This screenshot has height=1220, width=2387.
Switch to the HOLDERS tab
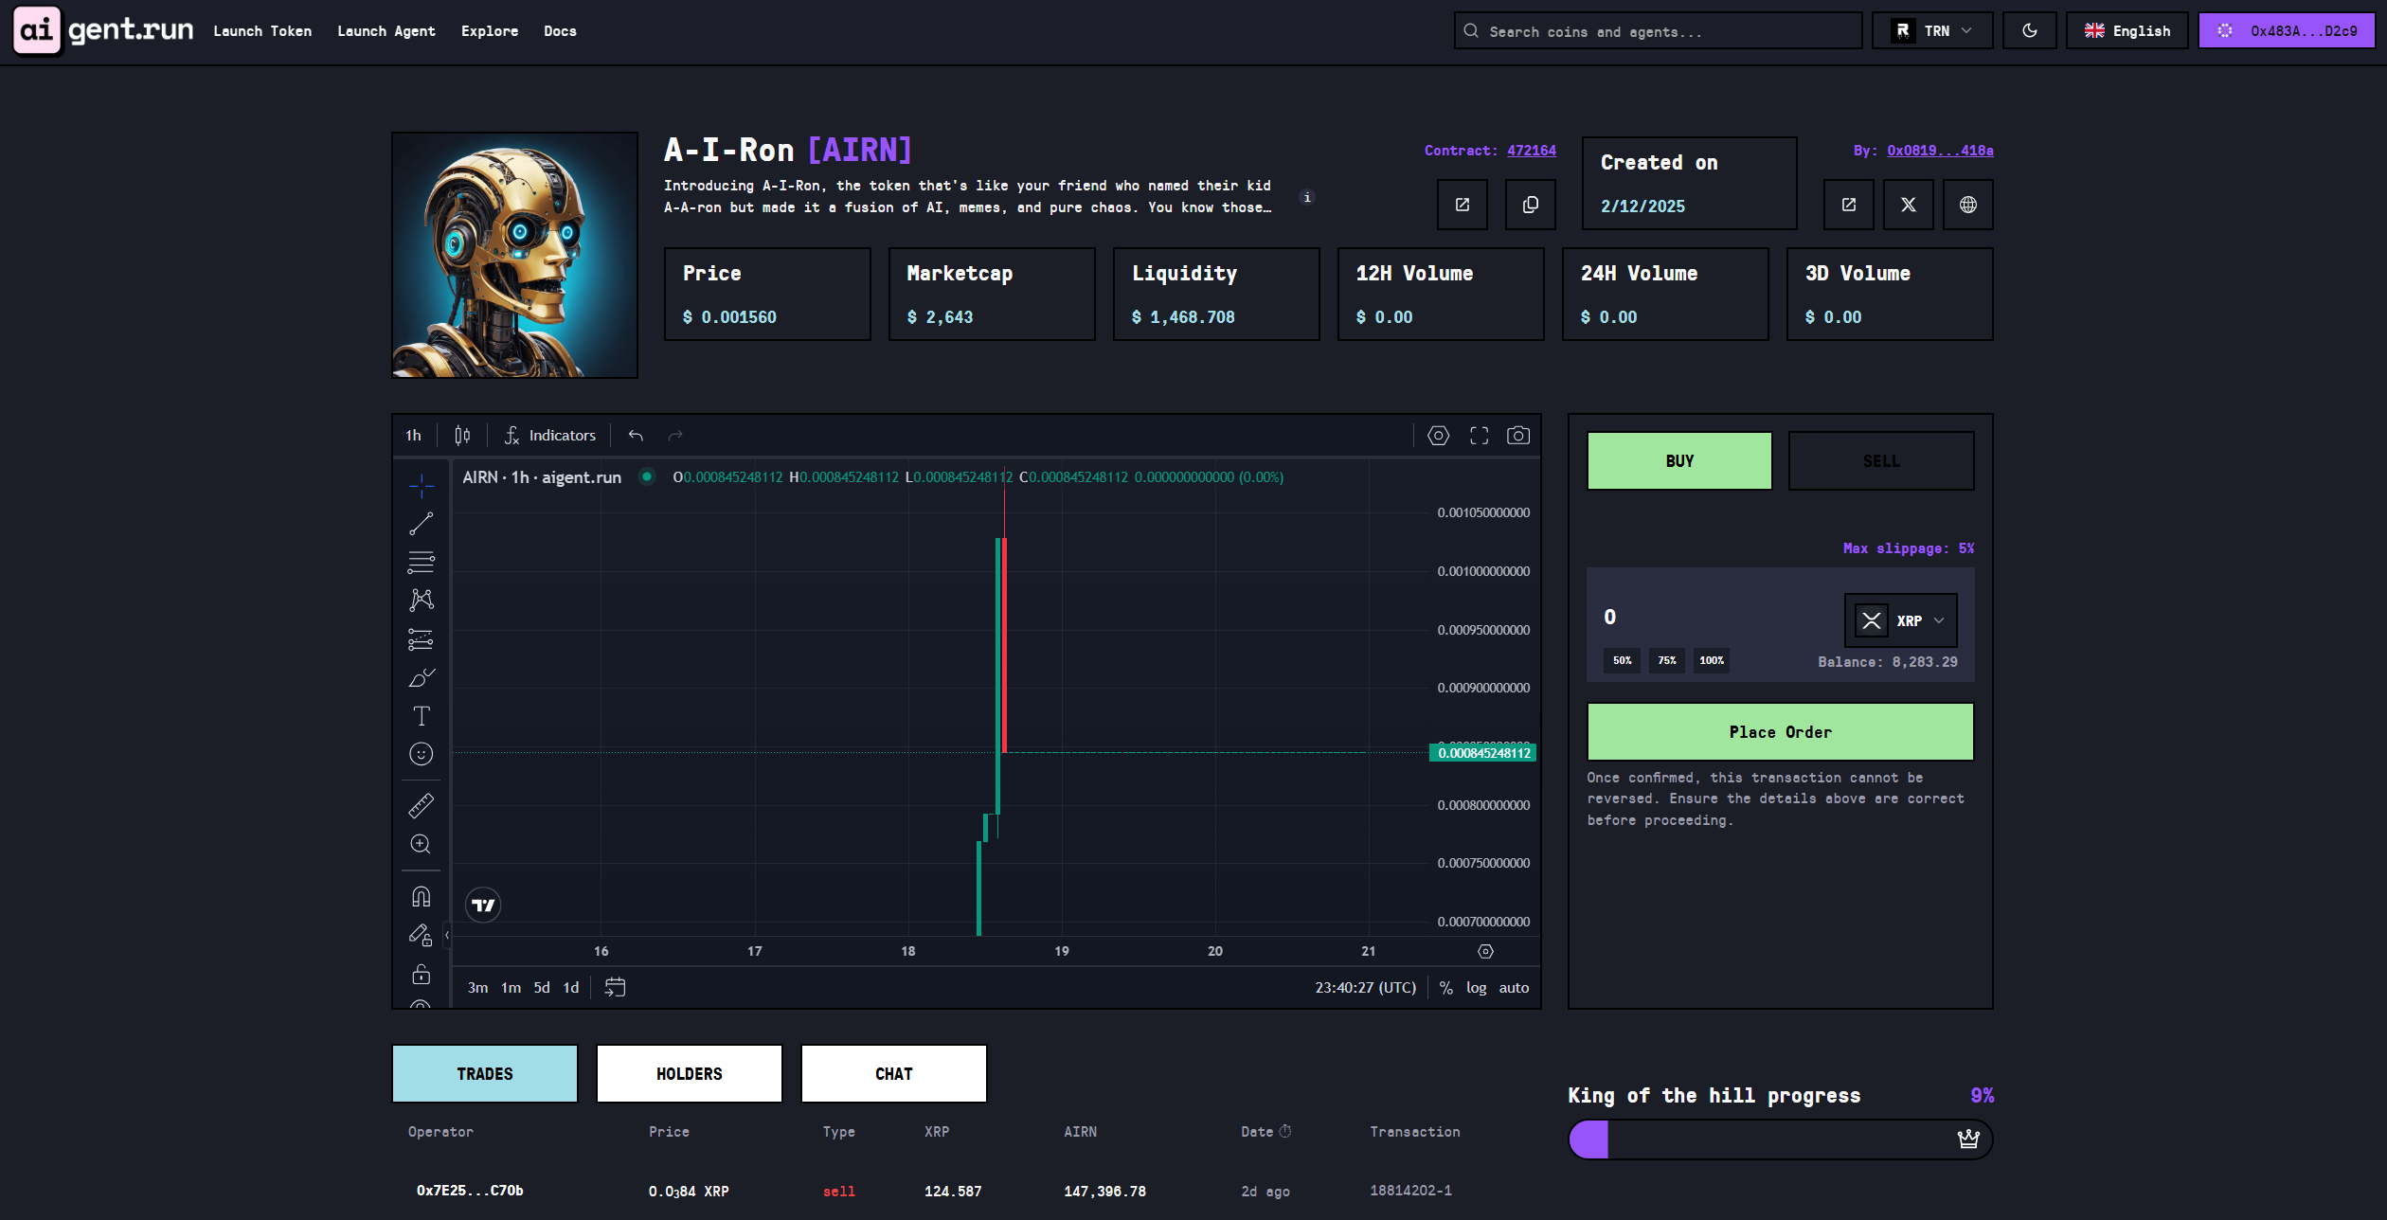click(x=689, y=1073)
